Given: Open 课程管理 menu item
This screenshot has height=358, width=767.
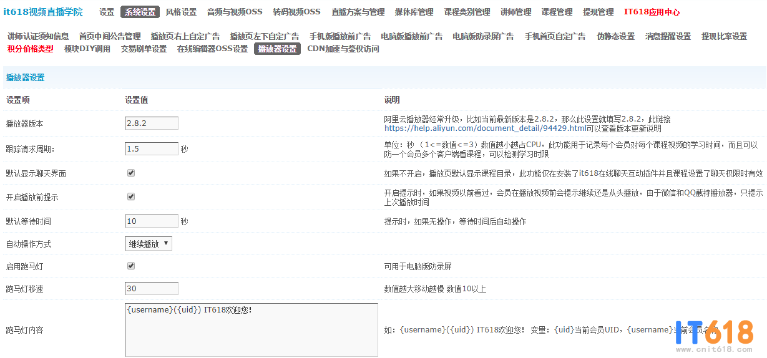Looking at the screenshot, I should coord(557,12).
